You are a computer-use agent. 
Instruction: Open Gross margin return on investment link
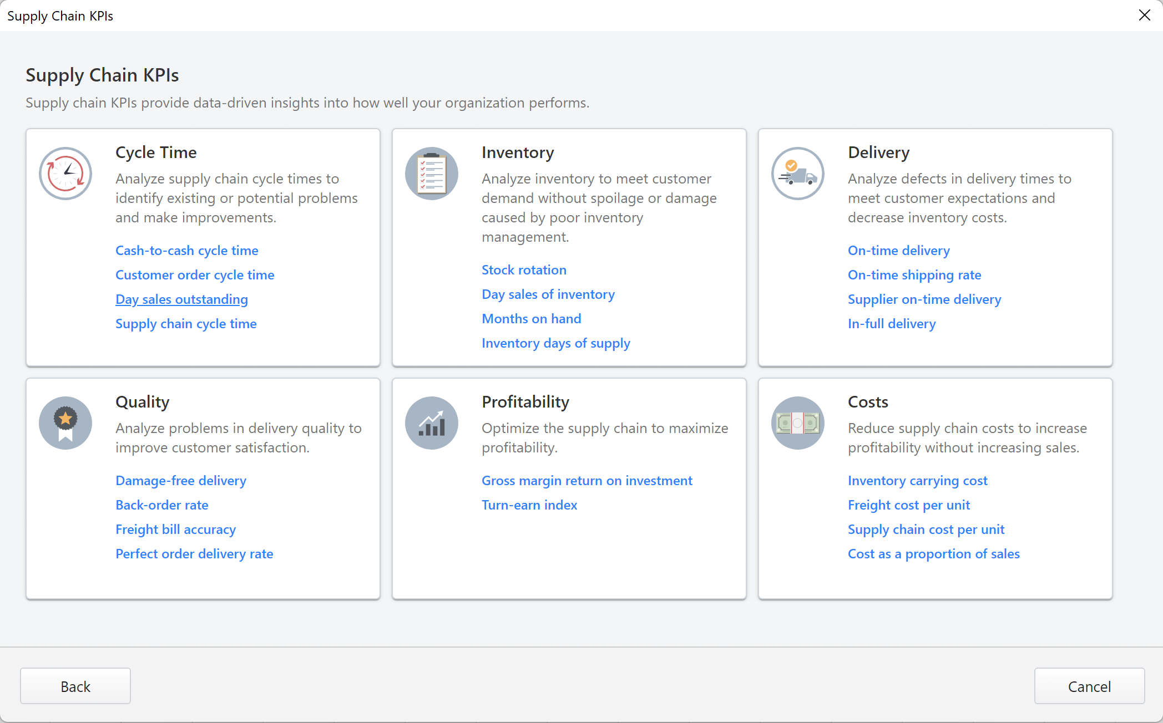(x=587, y=480)
